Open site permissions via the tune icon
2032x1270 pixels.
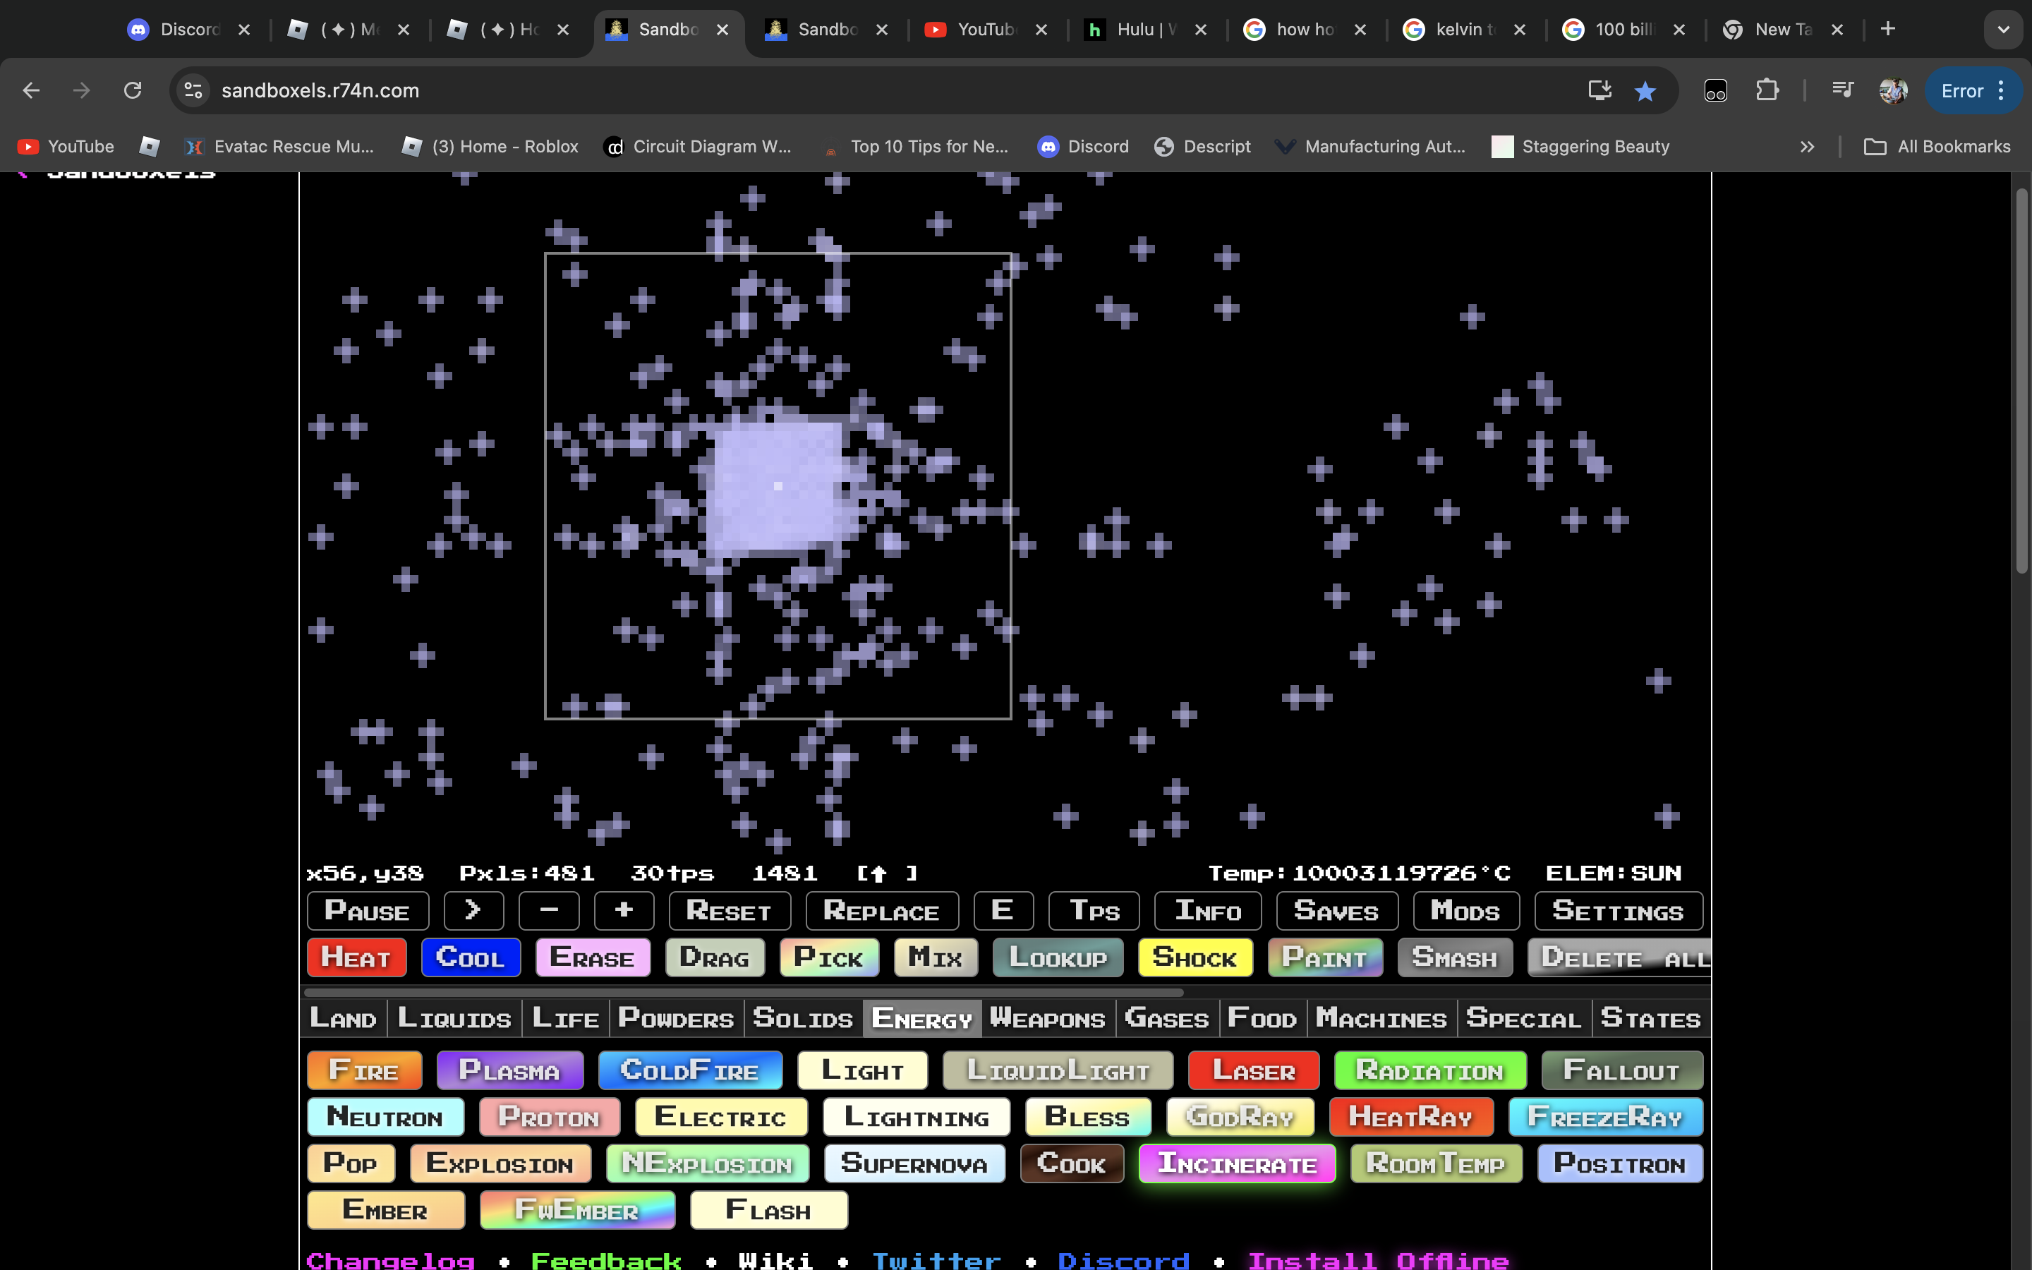(193, 91)
